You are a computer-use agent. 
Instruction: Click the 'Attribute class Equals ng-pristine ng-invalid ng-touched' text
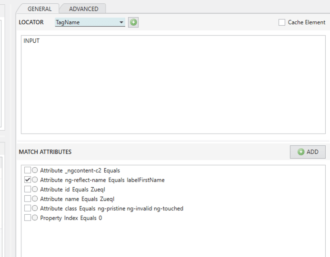click(x=111, y=209)
